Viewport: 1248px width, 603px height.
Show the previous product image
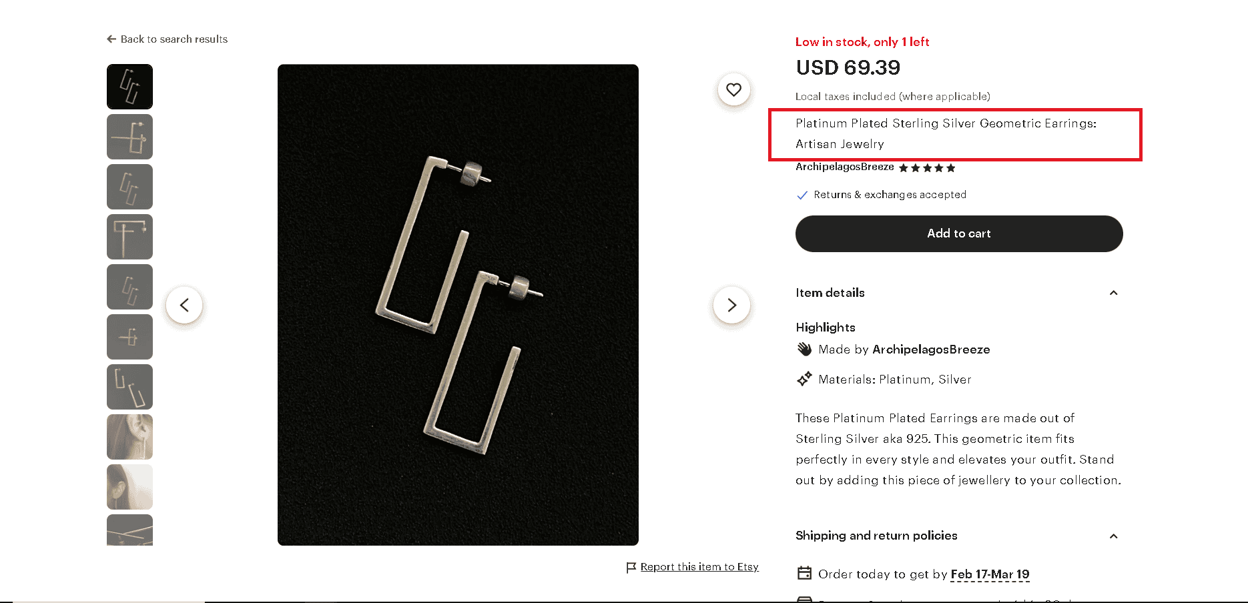[184, 305]
